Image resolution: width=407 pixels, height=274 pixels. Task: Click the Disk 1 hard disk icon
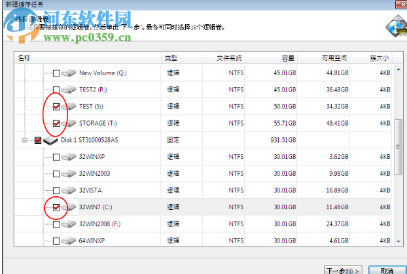coord(50,141)
